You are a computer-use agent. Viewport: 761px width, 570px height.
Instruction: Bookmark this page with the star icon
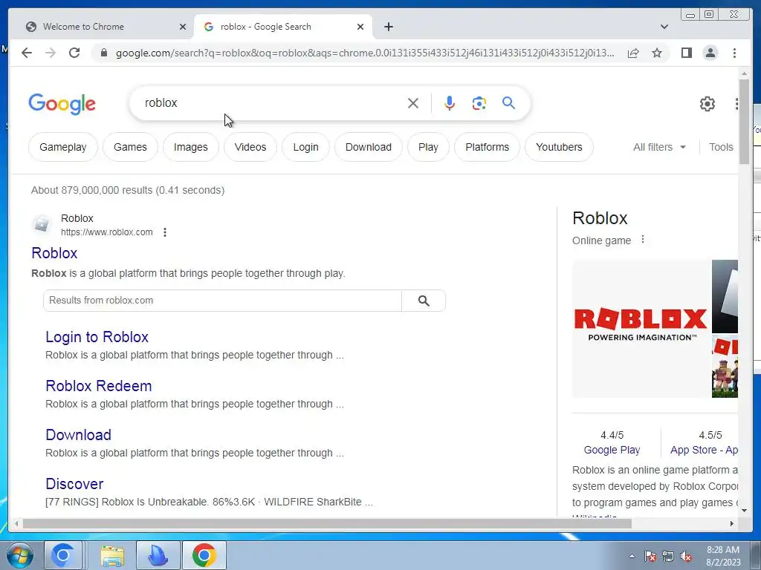pyautogui.click(x=657, y=53)
